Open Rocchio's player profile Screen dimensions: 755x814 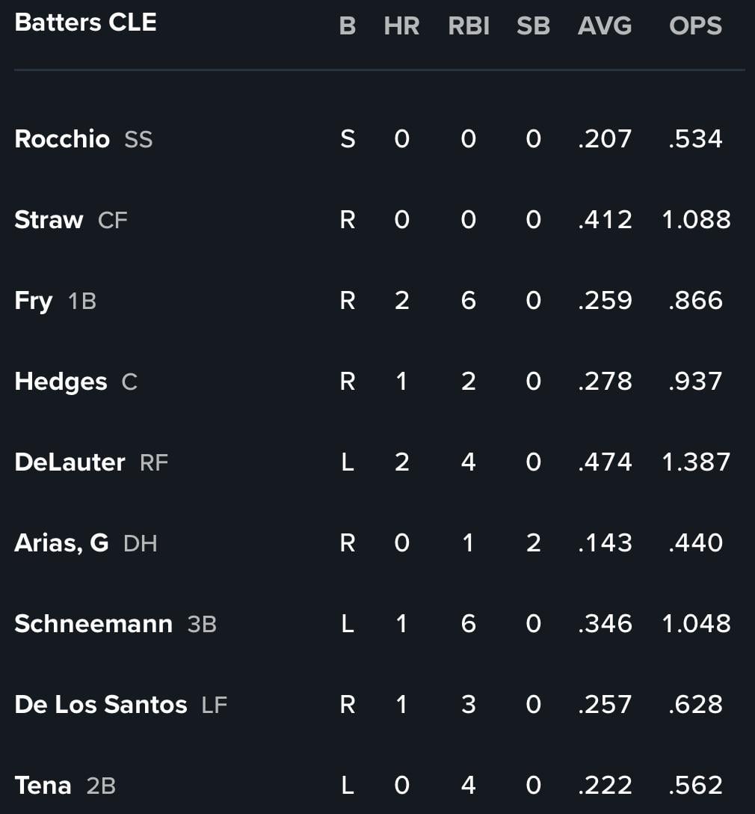(x=62, y=138)
